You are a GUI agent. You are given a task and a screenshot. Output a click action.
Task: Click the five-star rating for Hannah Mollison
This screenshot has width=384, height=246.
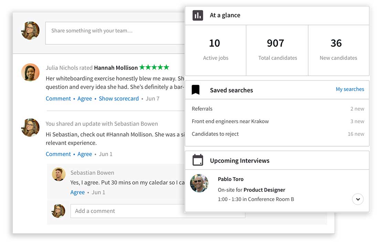[x=154, y=67]
